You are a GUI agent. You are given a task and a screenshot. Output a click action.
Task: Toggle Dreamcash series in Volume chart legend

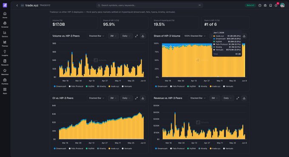(x=60, y=86)
